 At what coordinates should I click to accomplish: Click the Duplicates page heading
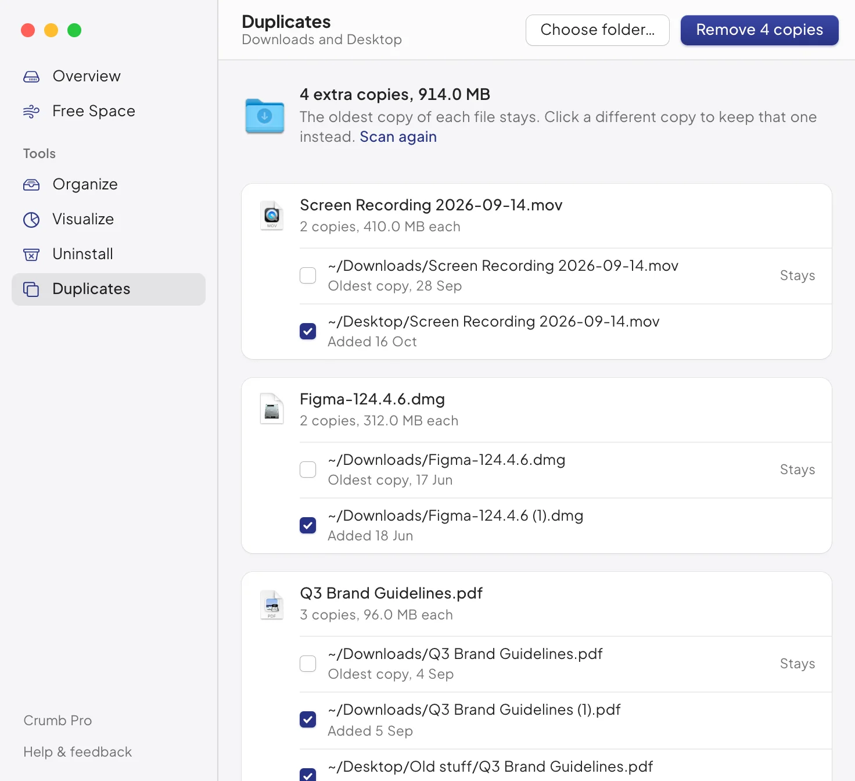click(286, 22)
